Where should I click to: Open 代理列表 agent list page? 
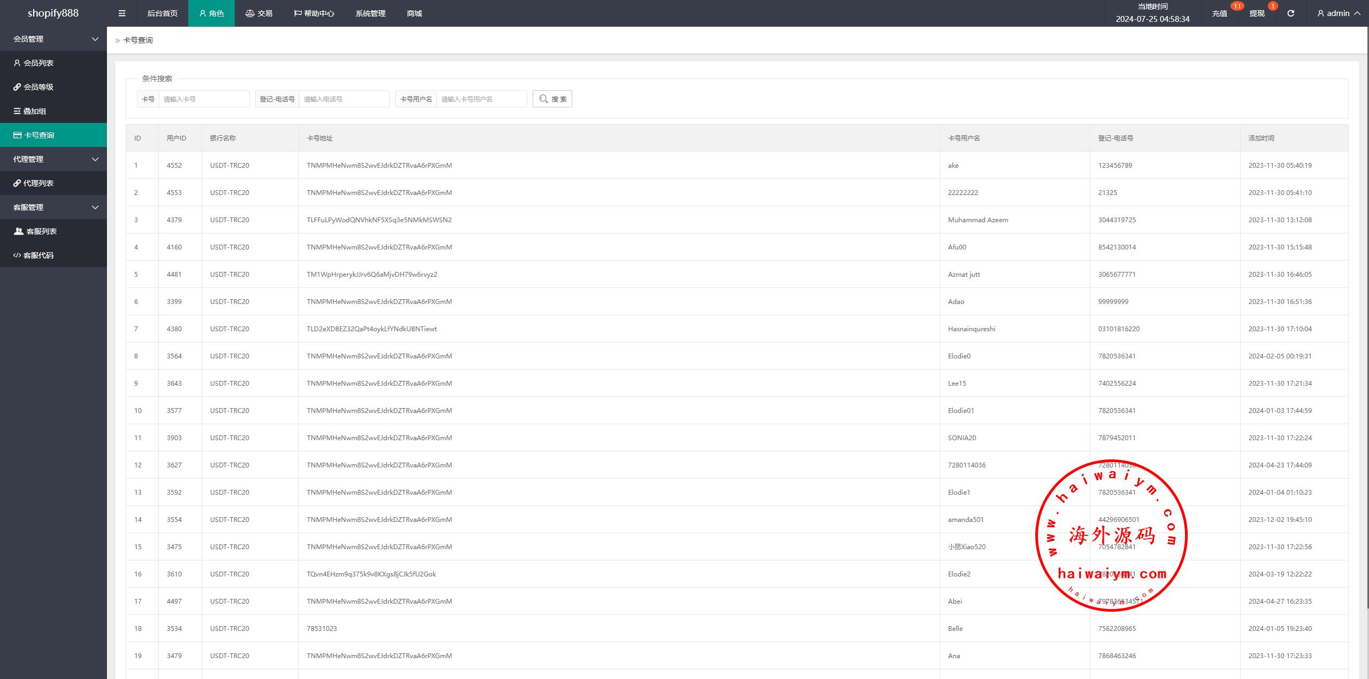[x=39, y=183]
